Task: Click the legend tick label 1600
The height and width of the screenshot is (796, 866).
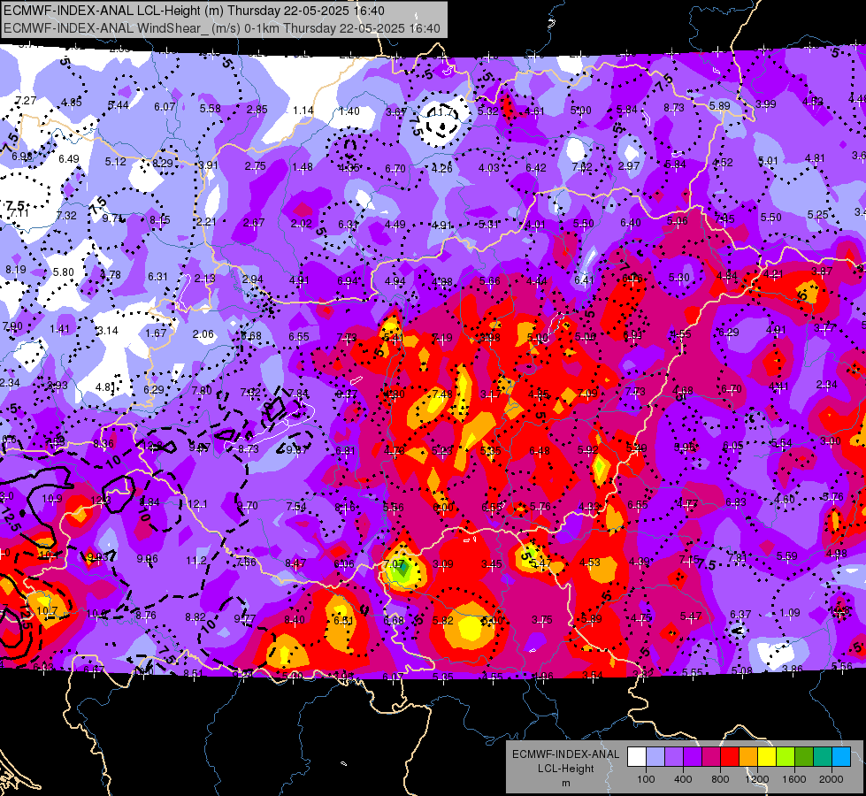Action: [794, 779]
